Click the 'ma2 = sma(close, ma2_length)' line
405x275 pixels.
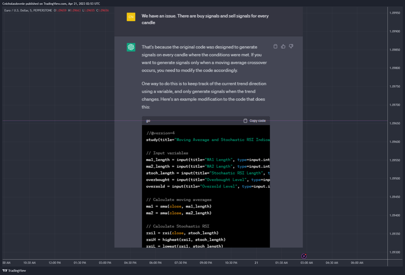179,213
